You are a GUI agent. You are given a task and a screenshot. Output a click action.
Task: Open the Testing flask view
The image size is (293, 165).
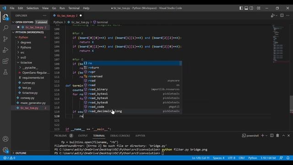tap(5, 72)
